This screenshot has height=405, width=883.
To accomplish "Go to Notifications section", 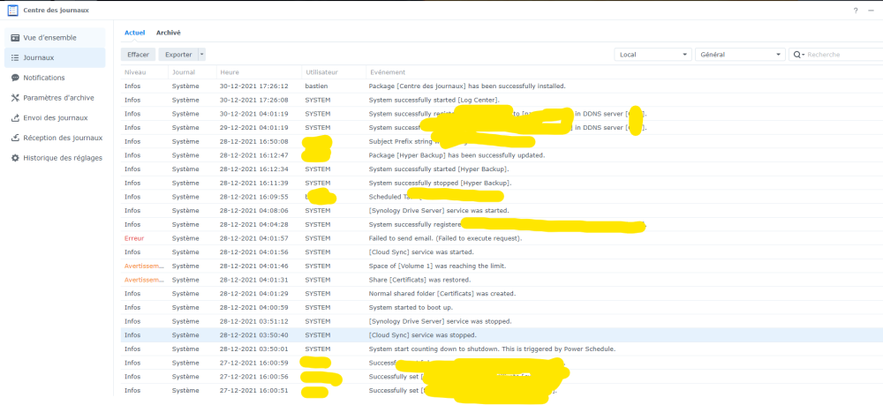I will point(55,78).
